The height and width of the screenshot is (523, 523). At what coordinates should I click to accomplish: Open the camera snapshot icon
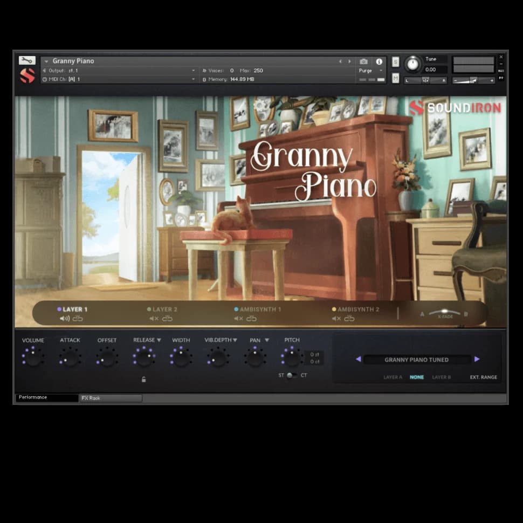point(364,61)
